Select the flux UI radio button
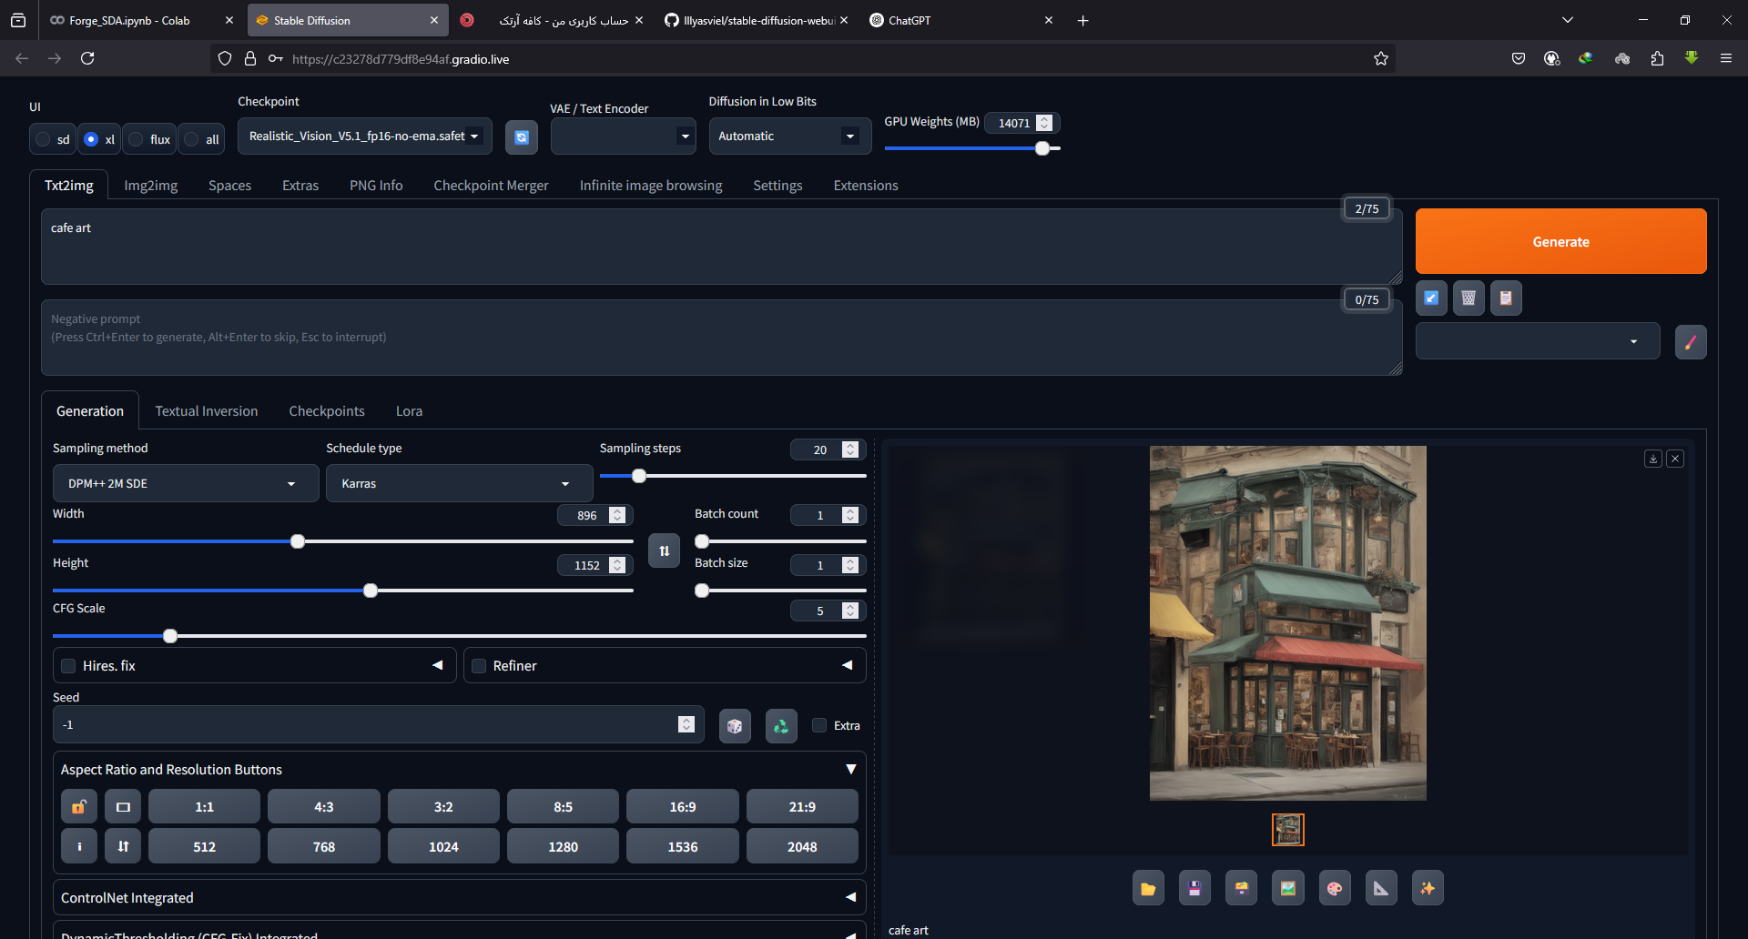The height and width of the screenshot is (939, 1748). pos(137,139)
